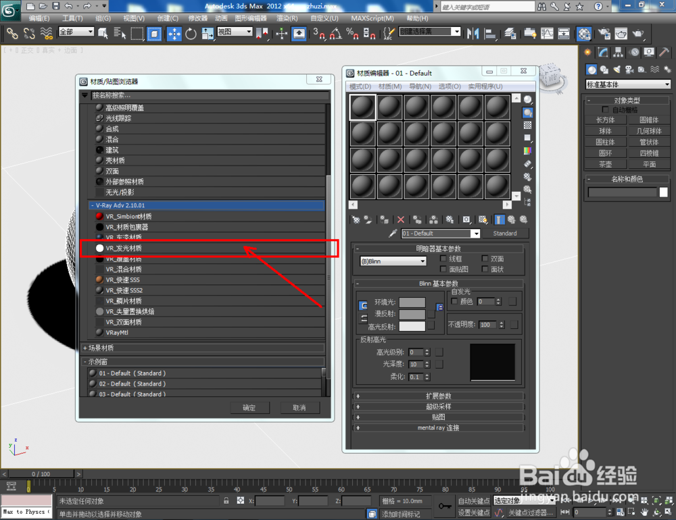Image resolution: width=676 pixels, height=520 pixels.
Task: Toggle Backlight icon in Material Editor
Action: (528, 113)
